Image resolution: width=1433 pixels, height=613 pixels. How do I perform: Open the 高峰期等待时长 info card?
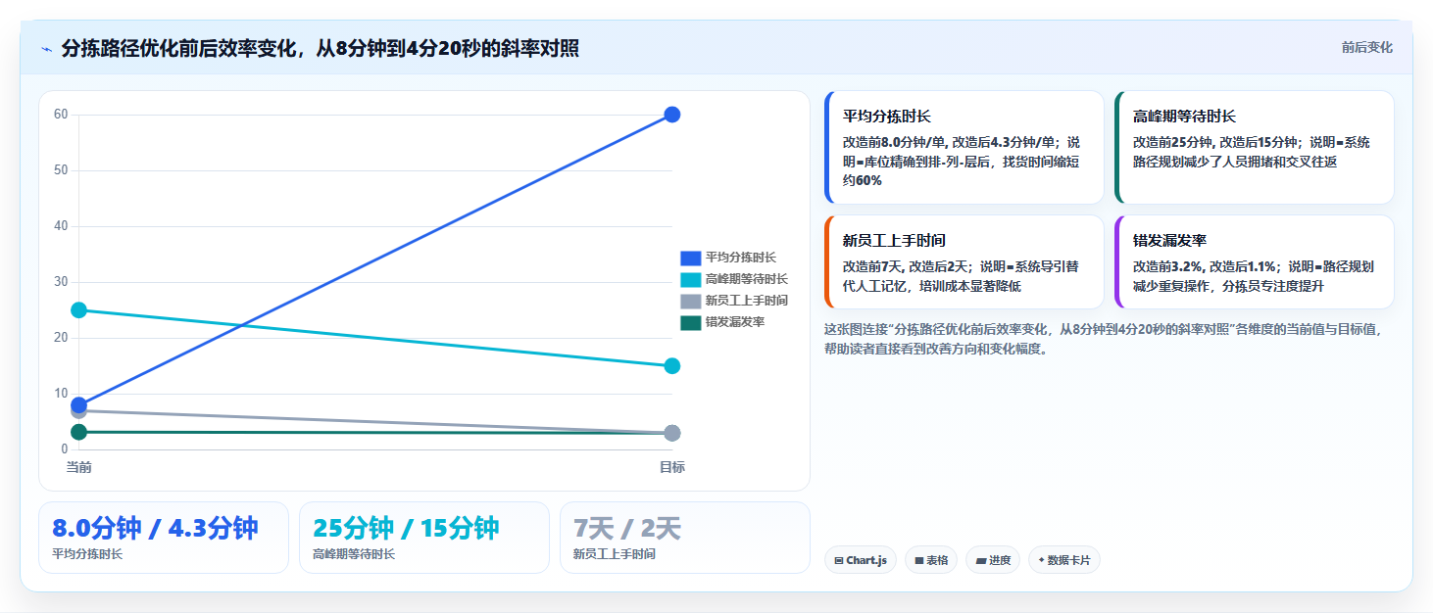point(1255,148)
